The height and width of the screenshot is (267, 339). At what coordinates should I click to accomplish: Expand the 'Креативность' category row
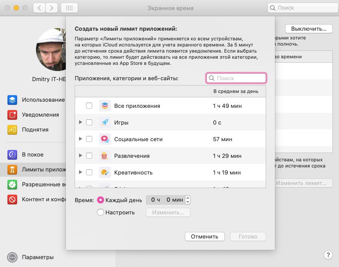point(80,172)
